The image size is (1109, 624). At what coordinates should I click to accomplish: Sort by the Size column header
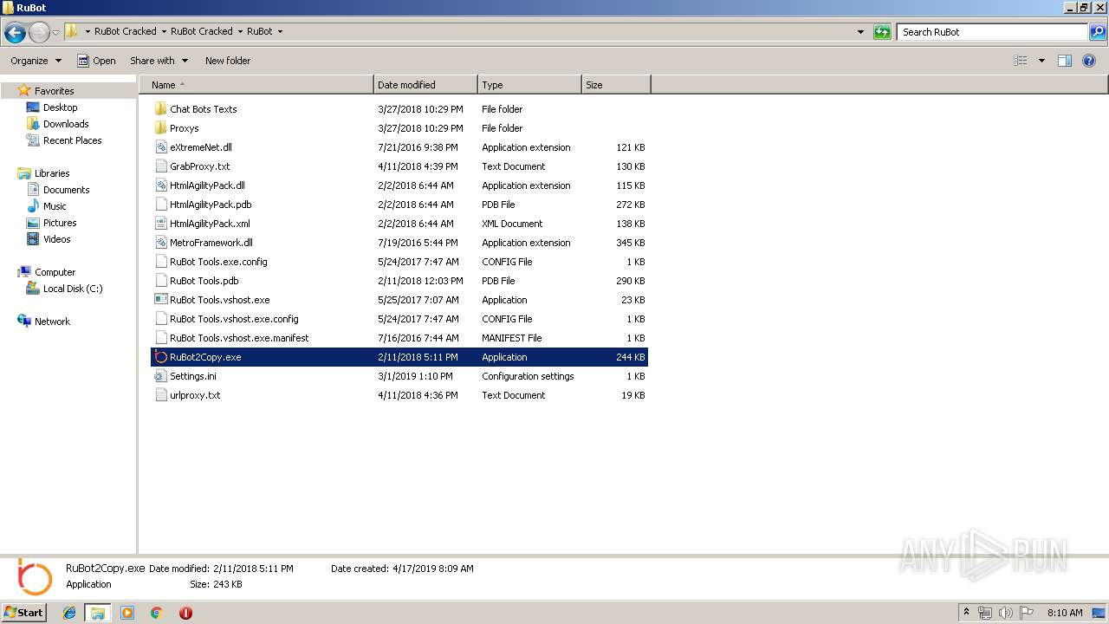pyautogui.click(x=616, y=85)
